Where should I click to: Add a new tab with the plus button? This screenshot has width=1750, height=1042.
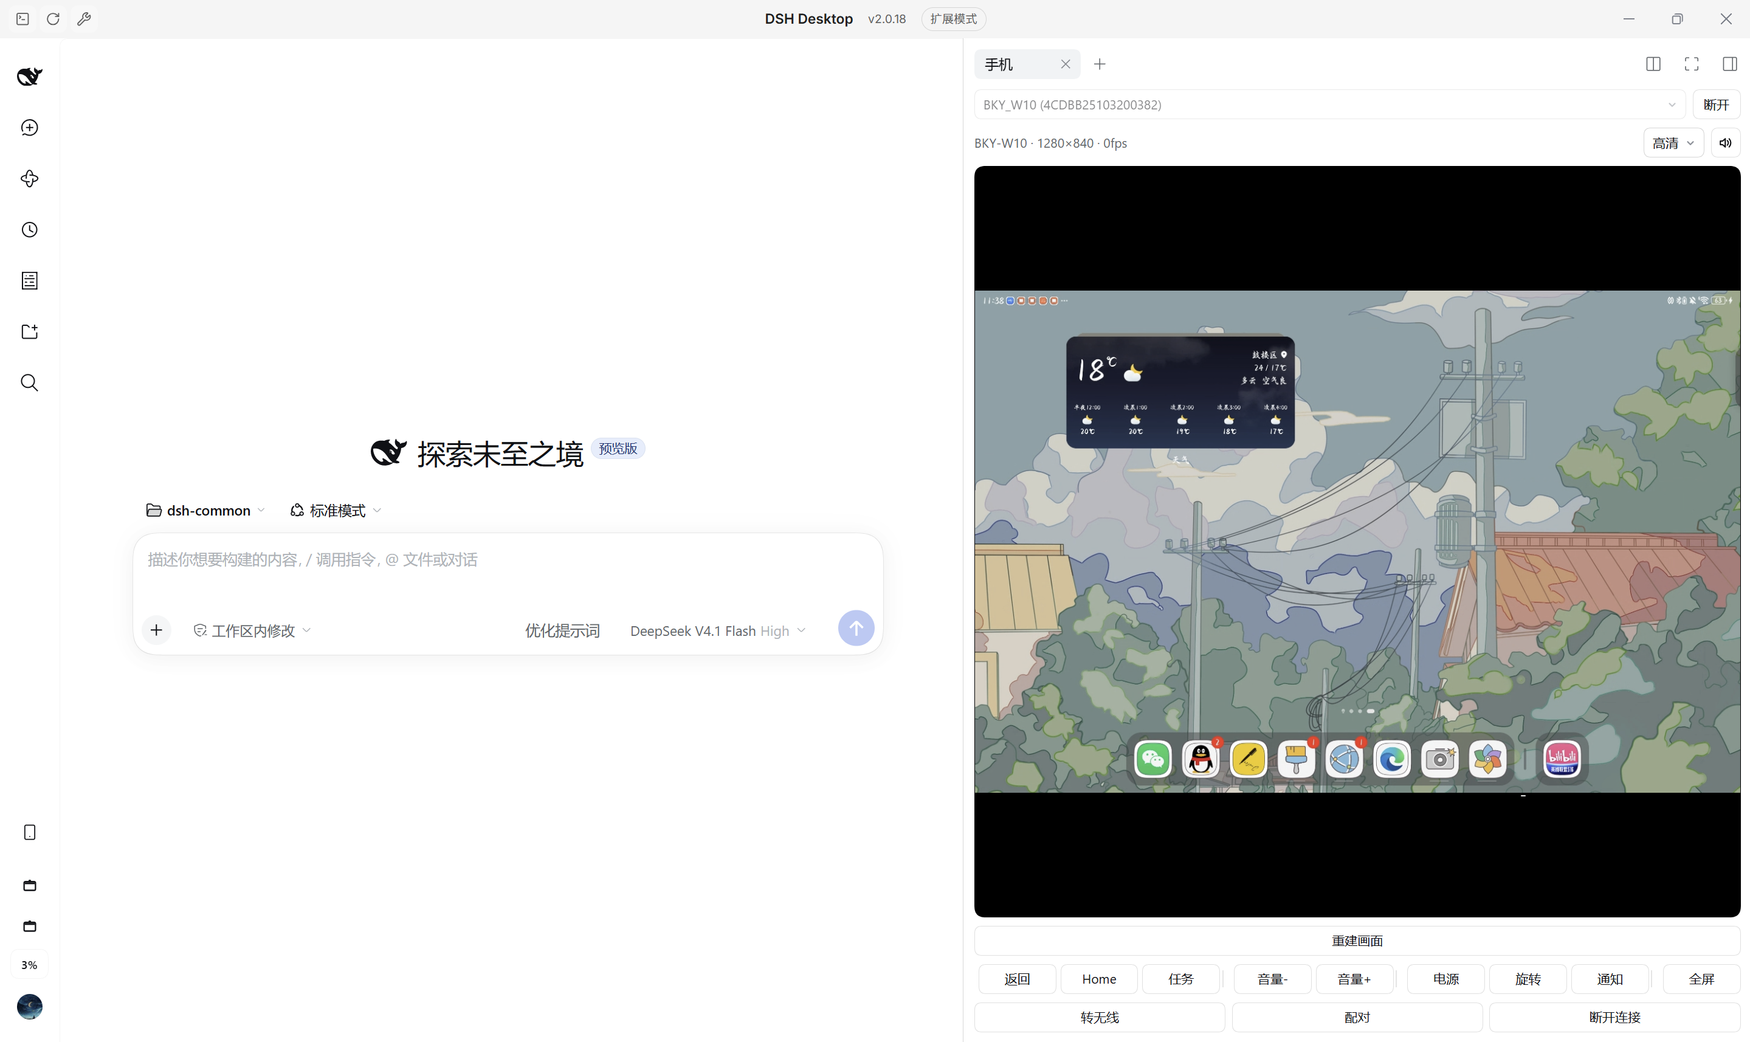point(1100,64)
